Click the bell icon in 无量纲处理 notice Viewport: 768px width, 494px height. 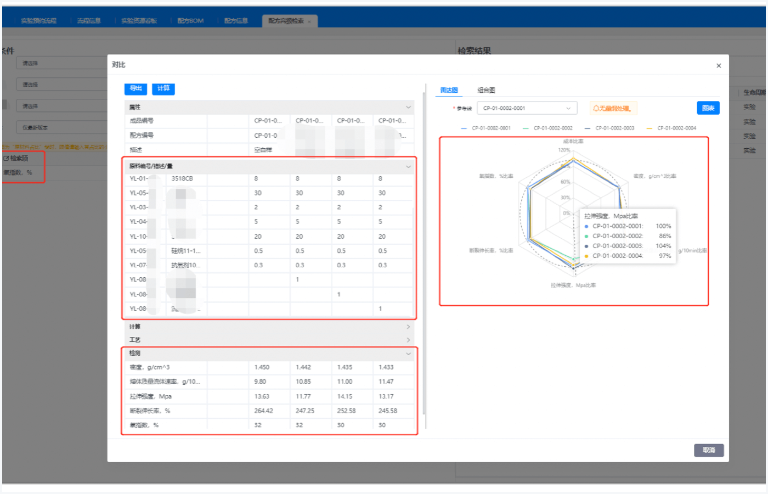click(596, 109)
